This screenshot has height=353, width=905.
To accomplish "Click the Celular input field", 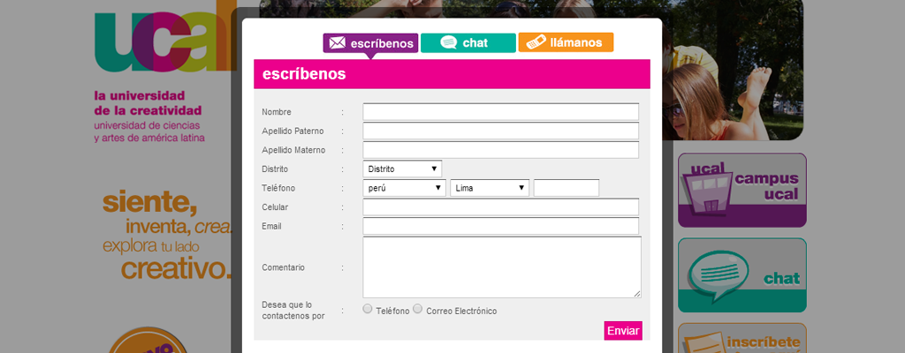I will point(500,207).
